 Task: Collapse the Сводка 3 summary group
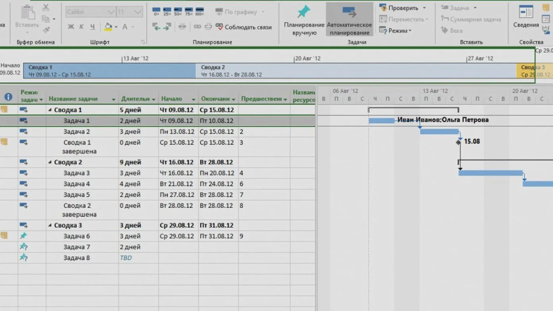tap(50, 226)
